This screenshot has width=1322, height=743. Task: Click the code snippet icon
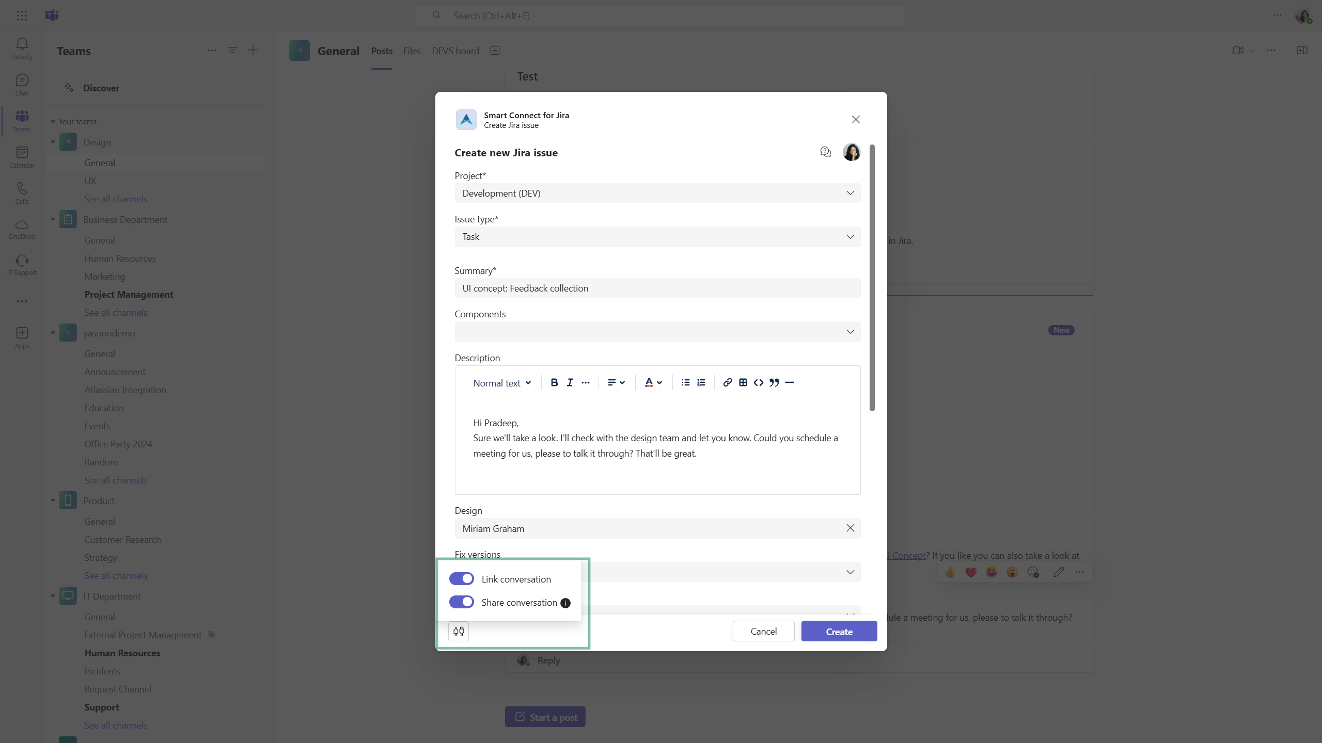click(758, 382)
